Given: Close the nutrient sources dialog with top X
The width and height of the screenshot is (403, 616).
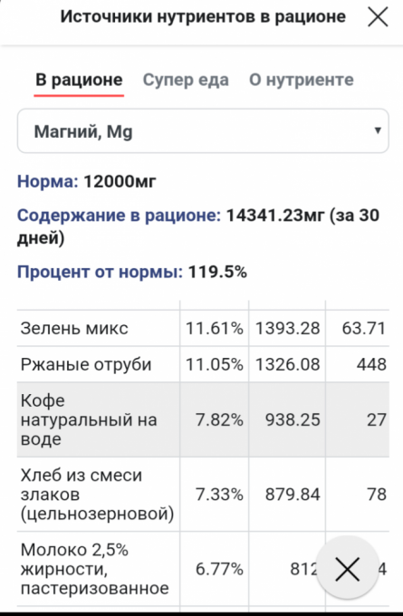Looking at the screenshot, I should (378, 17).
